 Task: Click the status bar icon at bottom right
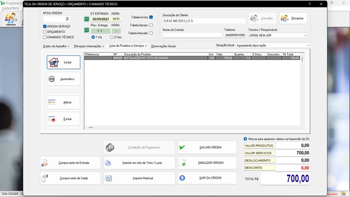tap(344, 194)
